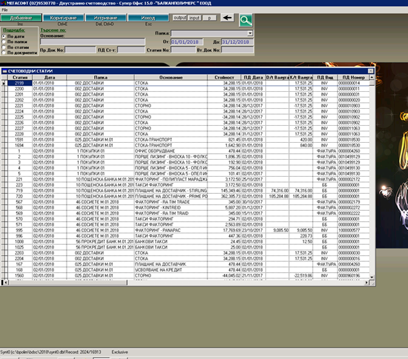408x359 pixels.
Task: Click the Счетоводни статии window title icon
Action: (x=5, y=72)
